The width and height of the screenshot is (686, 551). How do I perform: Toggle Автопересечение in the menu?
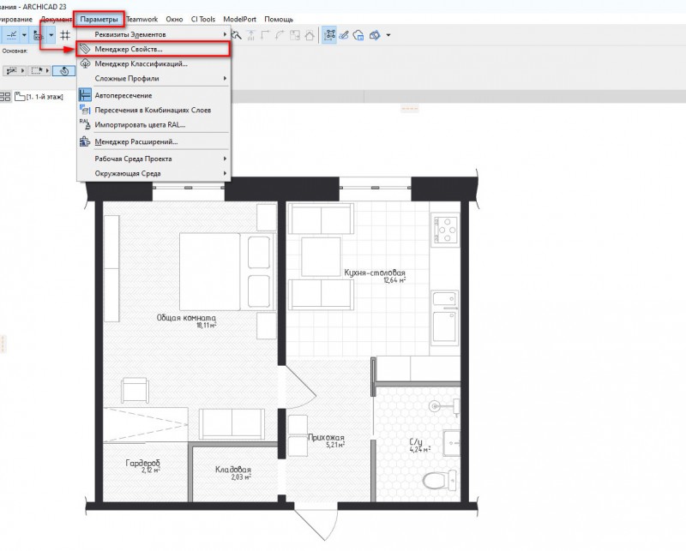pyautogui.click(x=153, y=95)
